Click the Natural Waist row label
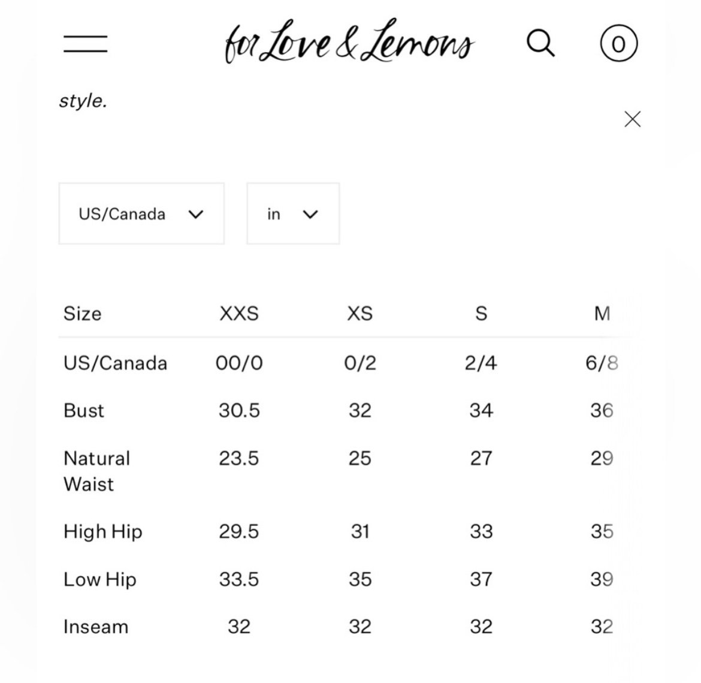Viewport: 701px width, 683px height. coord(97,471)
